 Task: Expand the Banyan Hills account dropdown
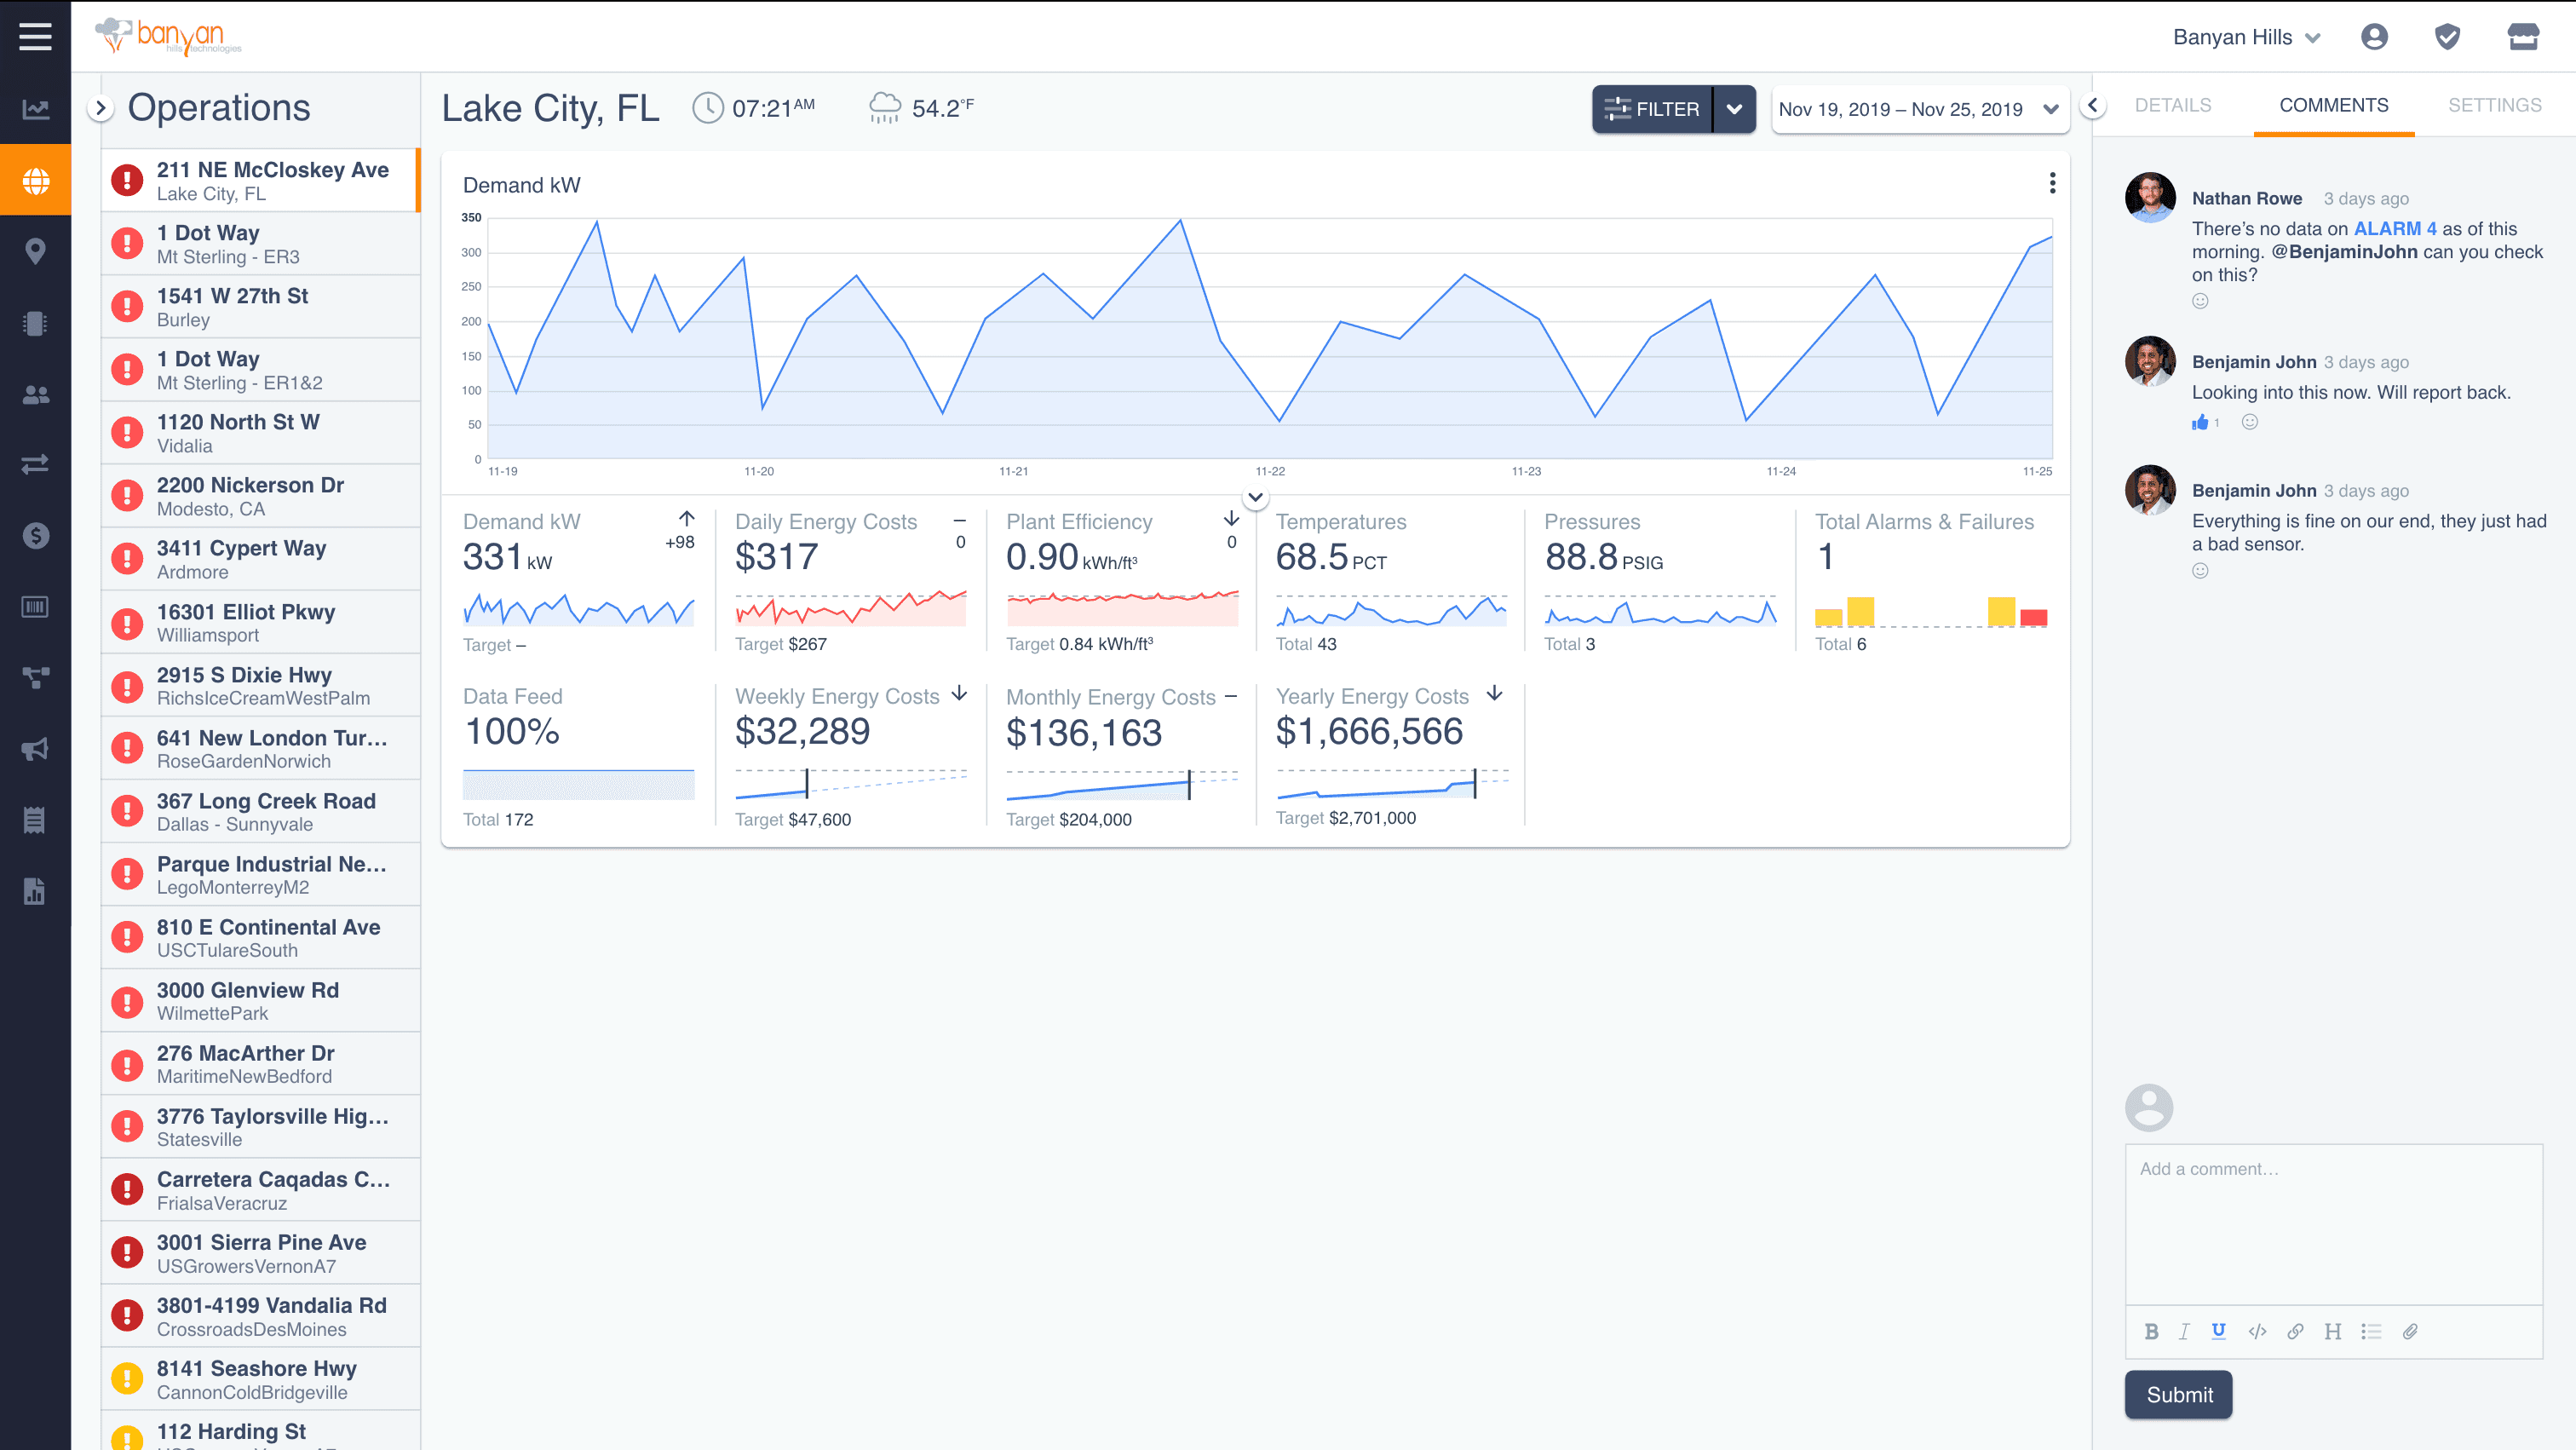(2246, 37)
